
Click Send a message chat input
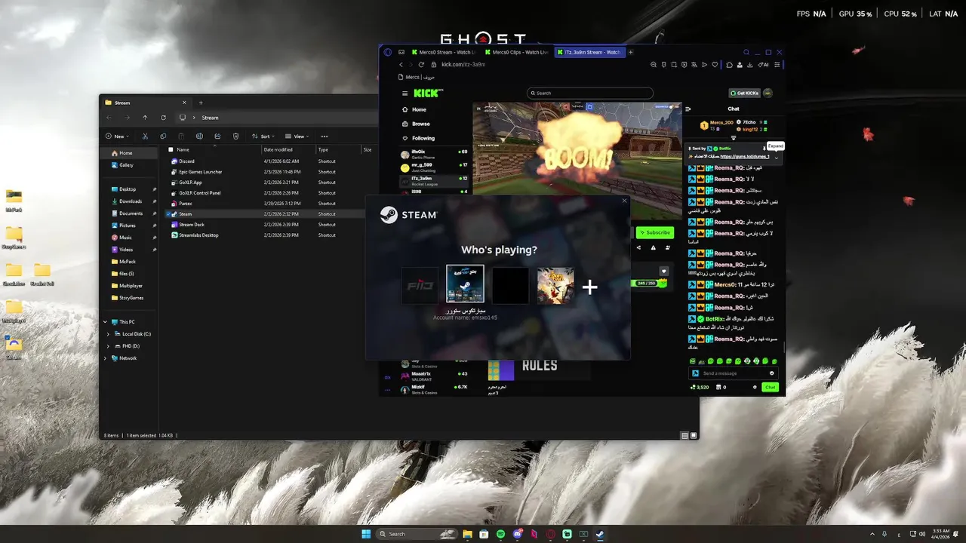pos(734,373)
